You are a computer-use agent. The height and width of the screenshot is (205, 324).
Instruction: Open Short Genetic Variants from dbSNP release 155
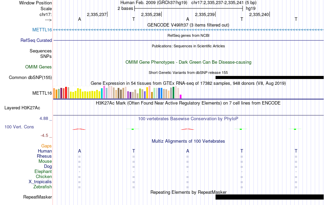188,73
